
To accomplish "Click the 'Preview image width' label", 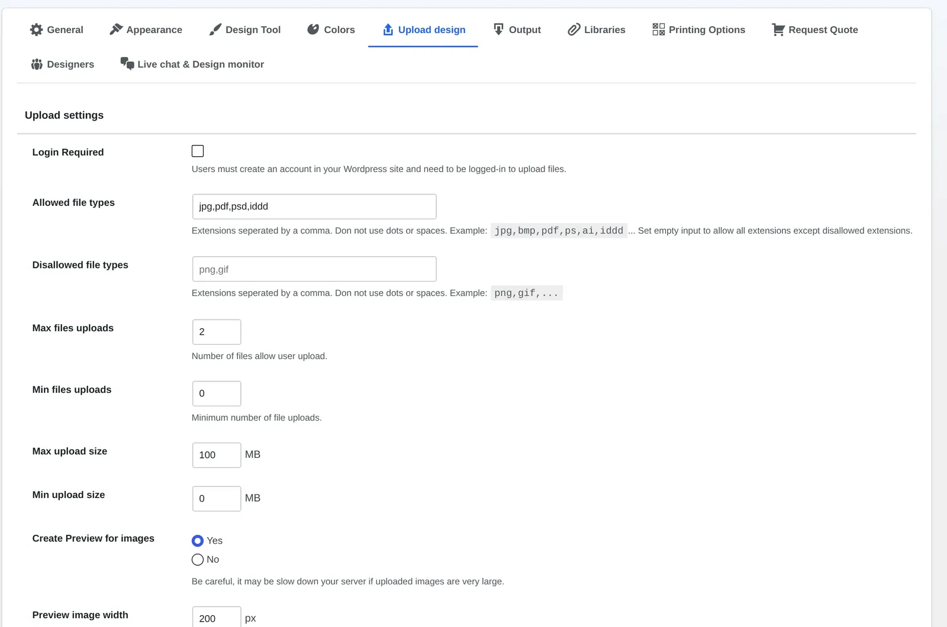I will 80,615.
